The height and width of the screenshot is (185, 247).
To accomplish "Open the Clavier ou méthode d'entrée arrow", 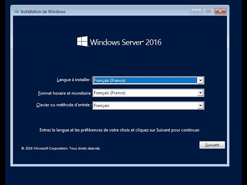I will coord(200,105).
